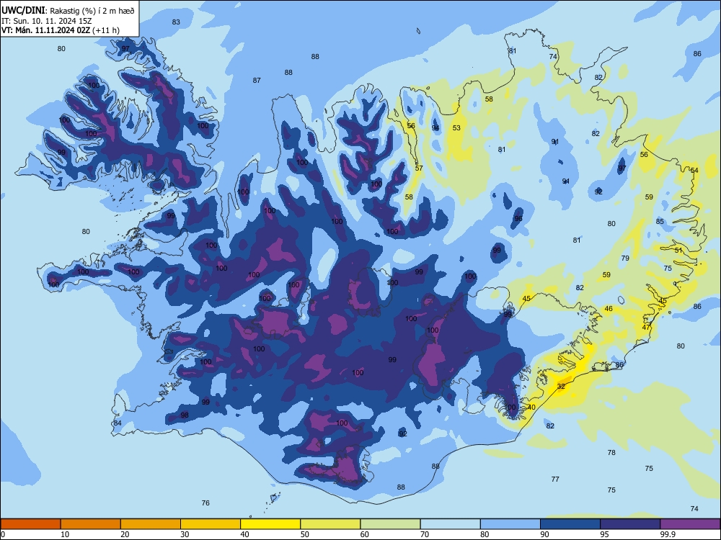The height and width of the screenshot is (540, 721).
Task: Select the '84' humidity value on the map
Action: pos(118,423)
